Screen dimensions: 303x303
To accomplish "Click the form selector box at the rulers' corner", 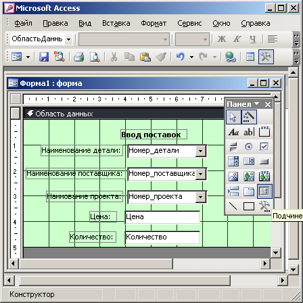I will pos(16,99).
